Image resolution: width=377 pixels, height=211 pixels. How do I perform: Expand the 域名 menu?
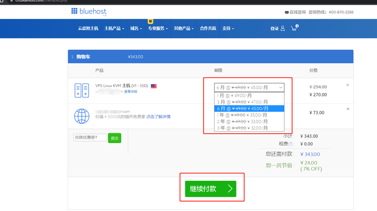(x=136, y=28)
